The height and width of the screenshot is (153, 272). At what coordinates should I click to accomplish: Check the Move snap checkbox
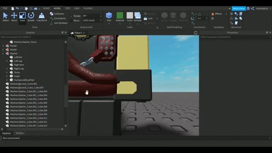[x=71, y=20]
